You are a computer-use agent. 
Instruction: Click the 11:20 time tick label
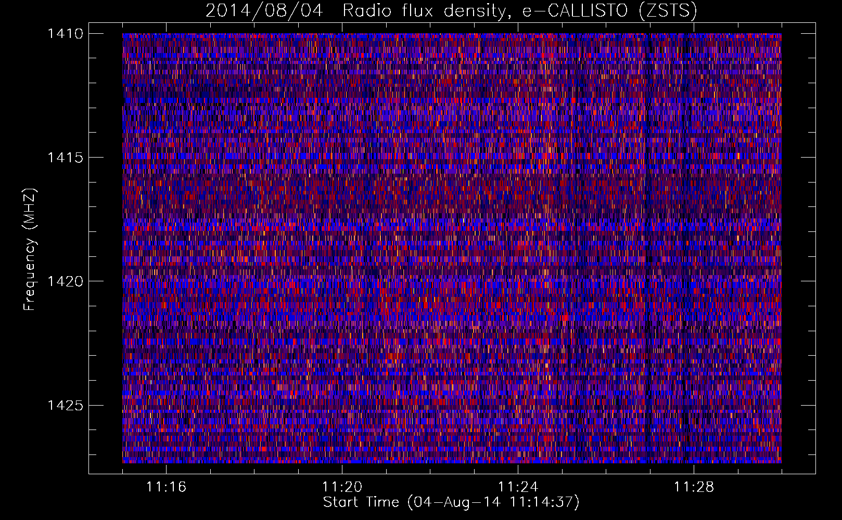click(x=342, y=487)
